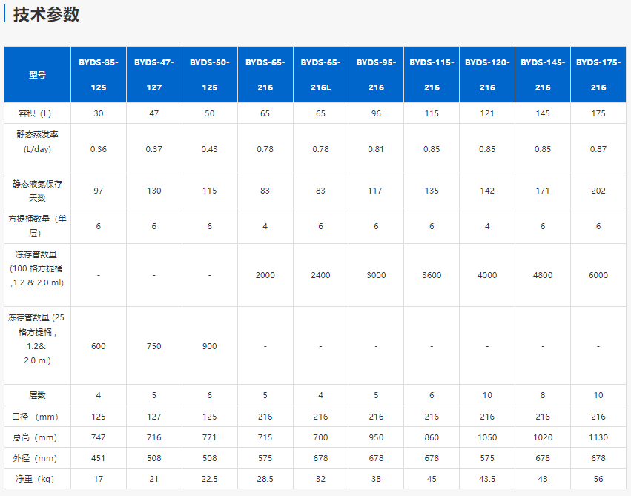Click the BYDS-35-125 column header

pyautogui.click(x=99, y=75)
